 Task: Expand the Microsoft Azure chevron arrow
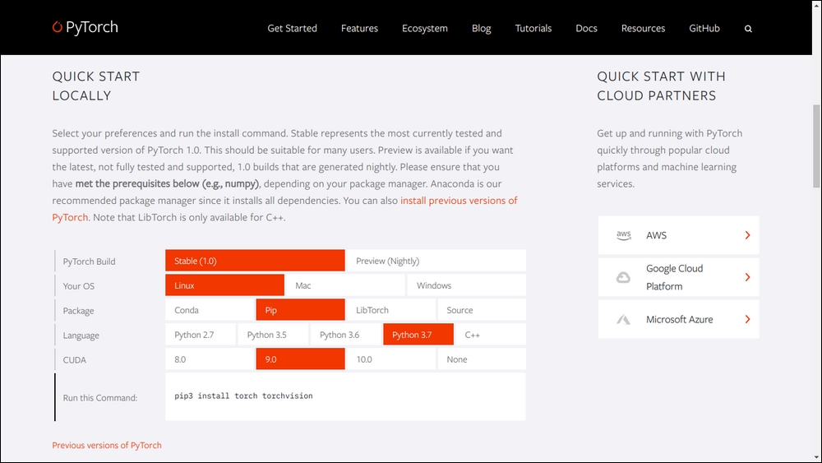(747, 319)
